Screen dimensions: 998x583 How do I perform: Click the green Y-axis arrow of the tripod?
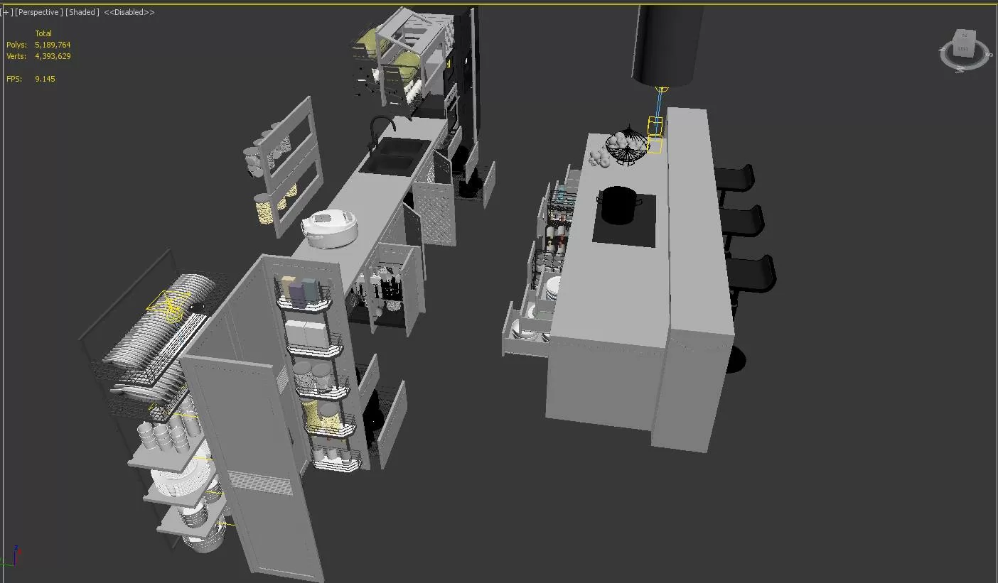[x=4, y=565]
